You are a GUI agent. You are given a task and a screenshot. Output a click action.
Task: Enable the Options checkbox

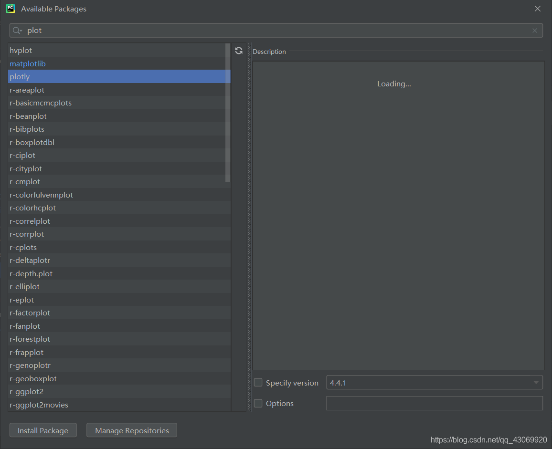[x=258, y=403]
